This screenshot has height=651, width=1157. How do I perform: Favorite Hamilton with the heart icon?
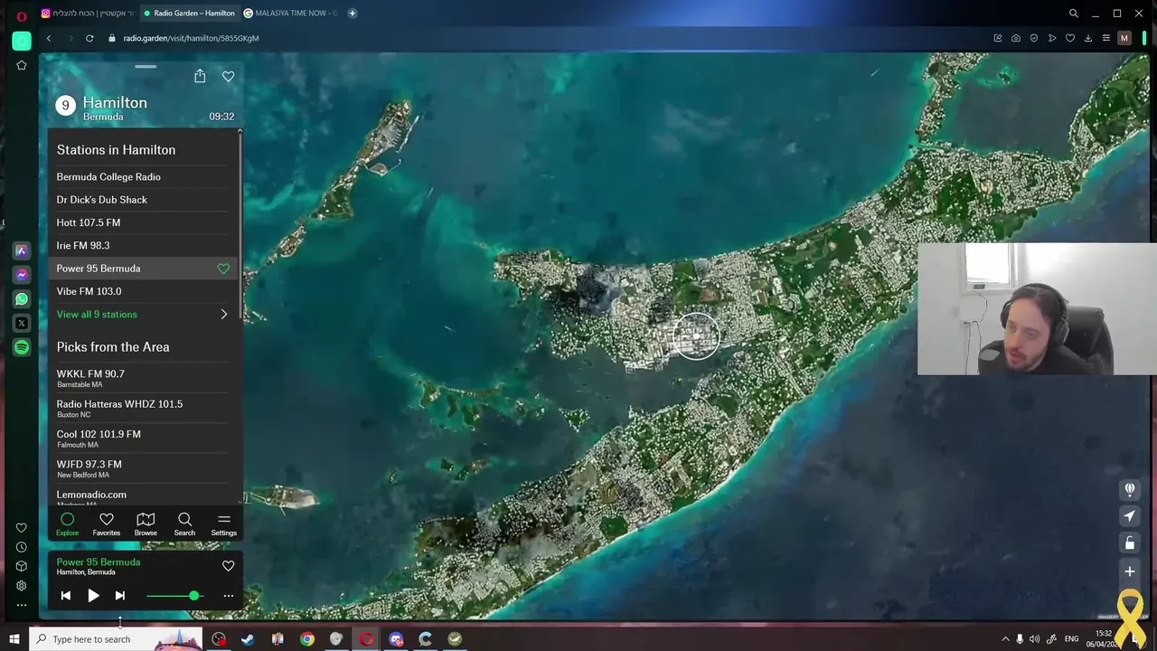228,77
